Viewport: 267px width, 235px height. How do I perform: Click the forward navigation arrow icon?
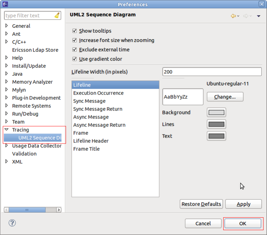pyautogui.click(x=245, y=16)
